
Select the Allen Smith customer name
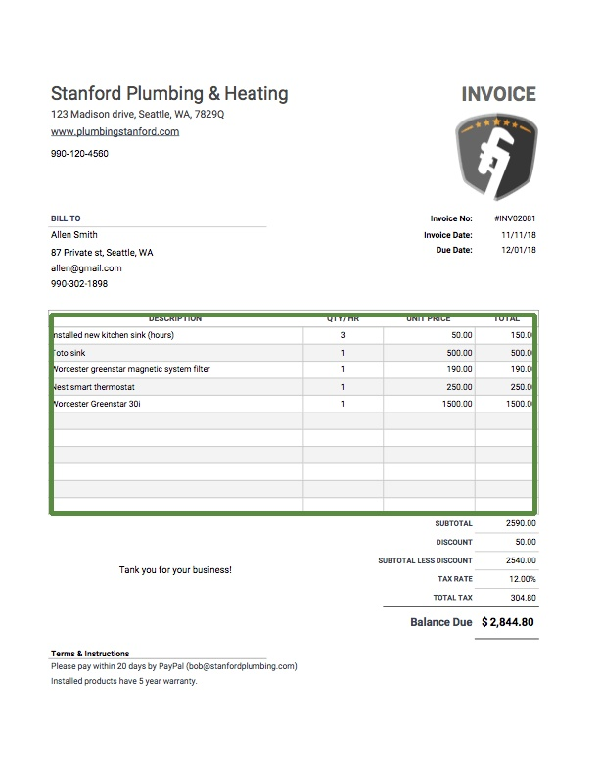click(74, 235)
